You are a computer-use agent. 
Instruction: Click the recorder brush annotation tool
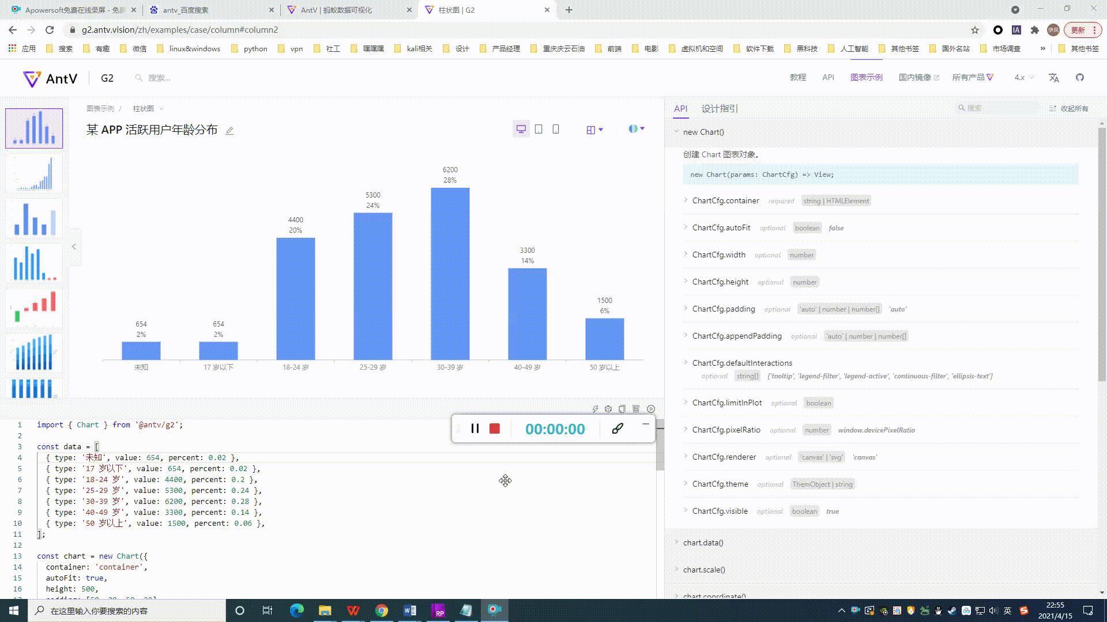[x=617, y=428]
